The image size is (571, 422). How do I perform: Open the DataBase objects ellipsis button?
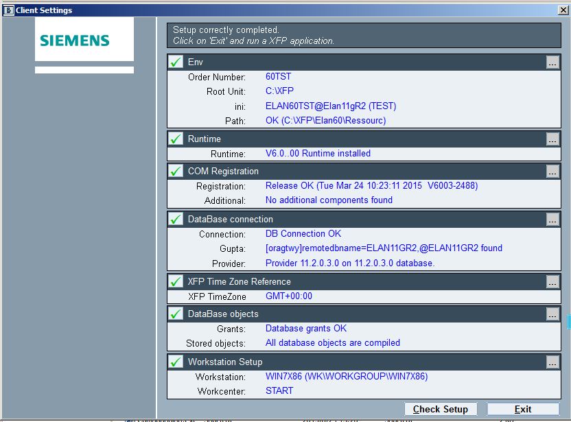pyautogui.click(x=552, y=314)
